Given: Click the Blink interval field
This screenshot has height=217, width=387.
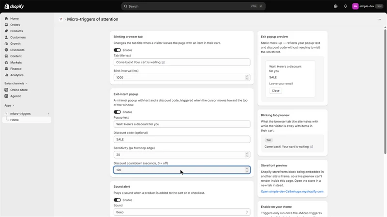Looking at the screenshot, I should coord(182,77).
